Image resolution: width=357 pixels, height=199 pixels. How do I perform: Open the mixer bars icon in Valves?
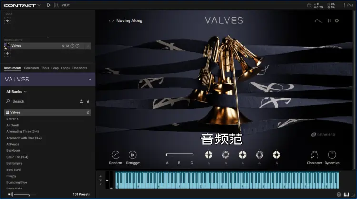(x=328, y=21)
